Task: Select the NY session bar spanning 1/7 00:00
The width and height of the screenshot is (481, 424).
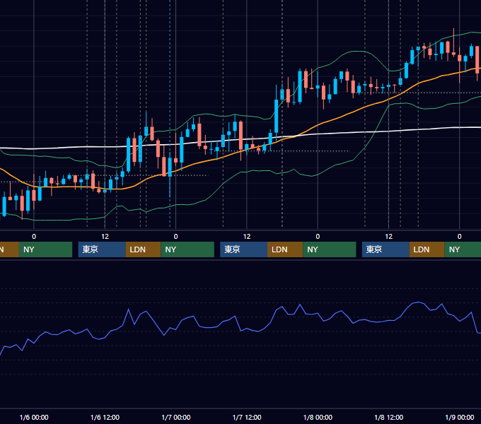Action: coord(187,249)
